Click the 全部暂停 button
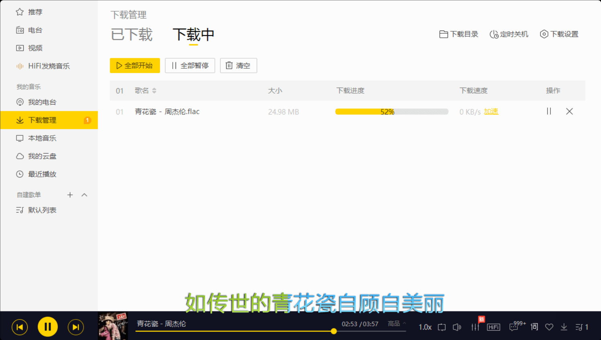This screenshot has width=601, height=340. click(x=190, y=66)
